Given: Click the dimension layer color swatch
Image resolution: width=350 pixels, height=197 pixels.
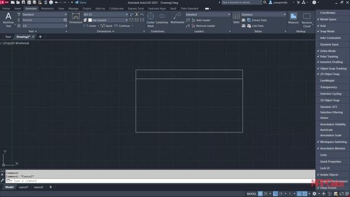Looking at the screenshot, I should [90, 20].
